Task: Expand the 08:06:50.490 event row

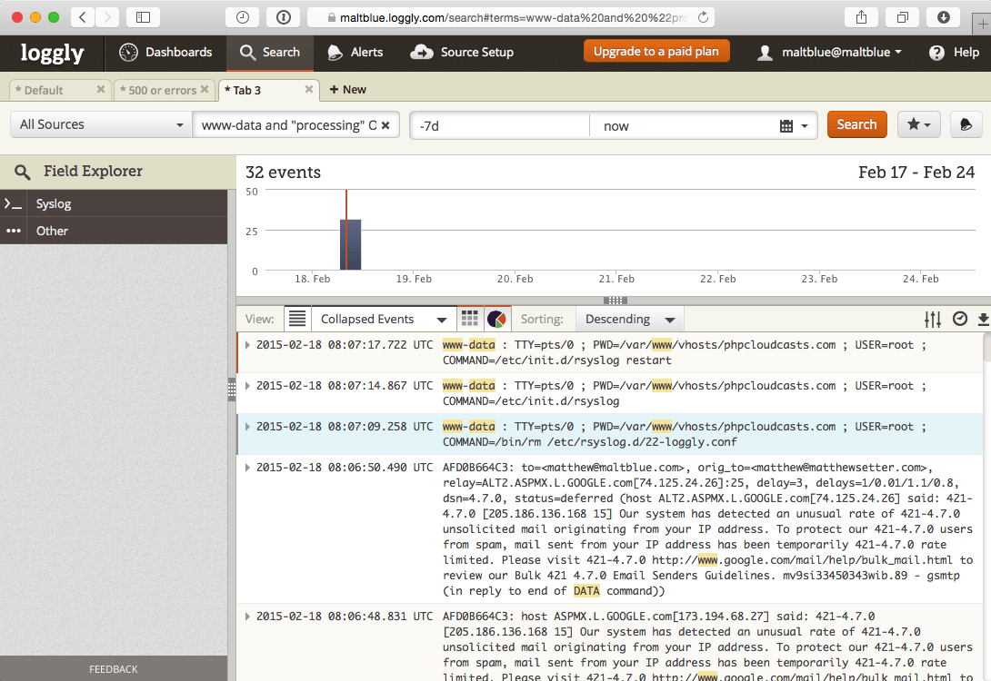Action: pos(247,468)
